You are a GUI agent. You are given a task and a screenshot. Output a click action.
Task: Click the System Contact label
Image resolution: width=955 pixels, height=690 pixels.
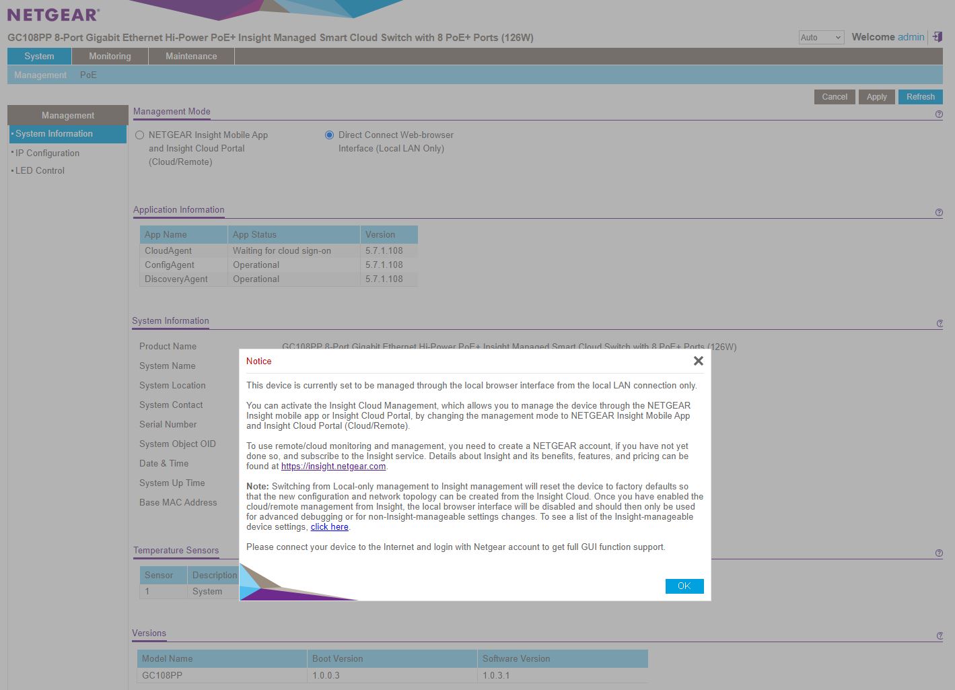[x=171, y=405]
